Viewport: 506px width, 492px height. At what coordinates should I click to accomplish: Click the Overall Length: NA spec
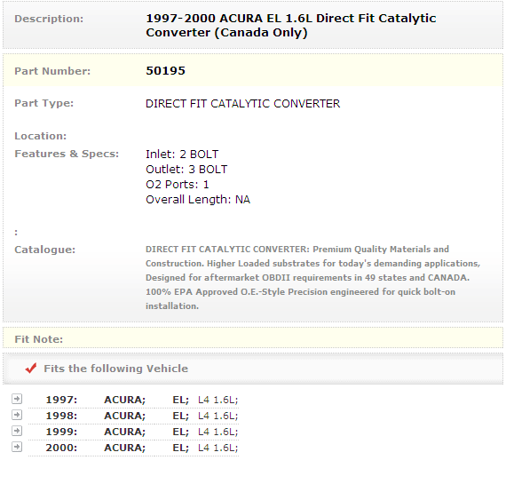click(x=198, y=200)
